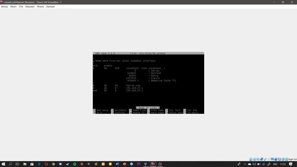Click the 'Get Help' nano shortcut
Image resolution: width=297 pixels, height=167 pixels.
point(102,110)
